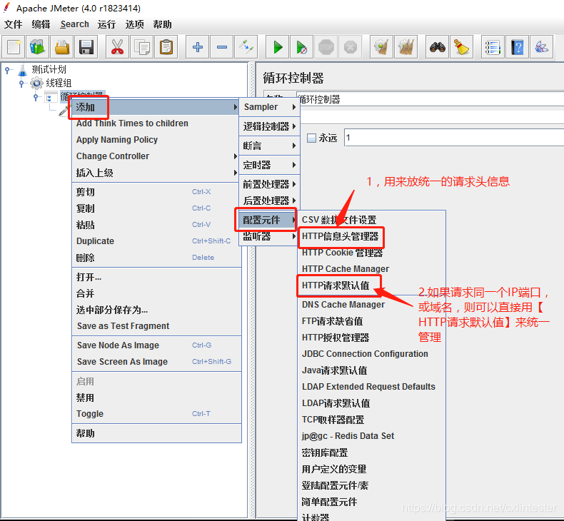Click the grey Stop sign icon
This screenshot has height=521, width=564.
326,47
